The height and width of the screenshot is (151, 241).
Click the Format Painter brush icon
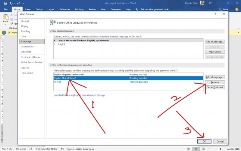coord(12,24)
